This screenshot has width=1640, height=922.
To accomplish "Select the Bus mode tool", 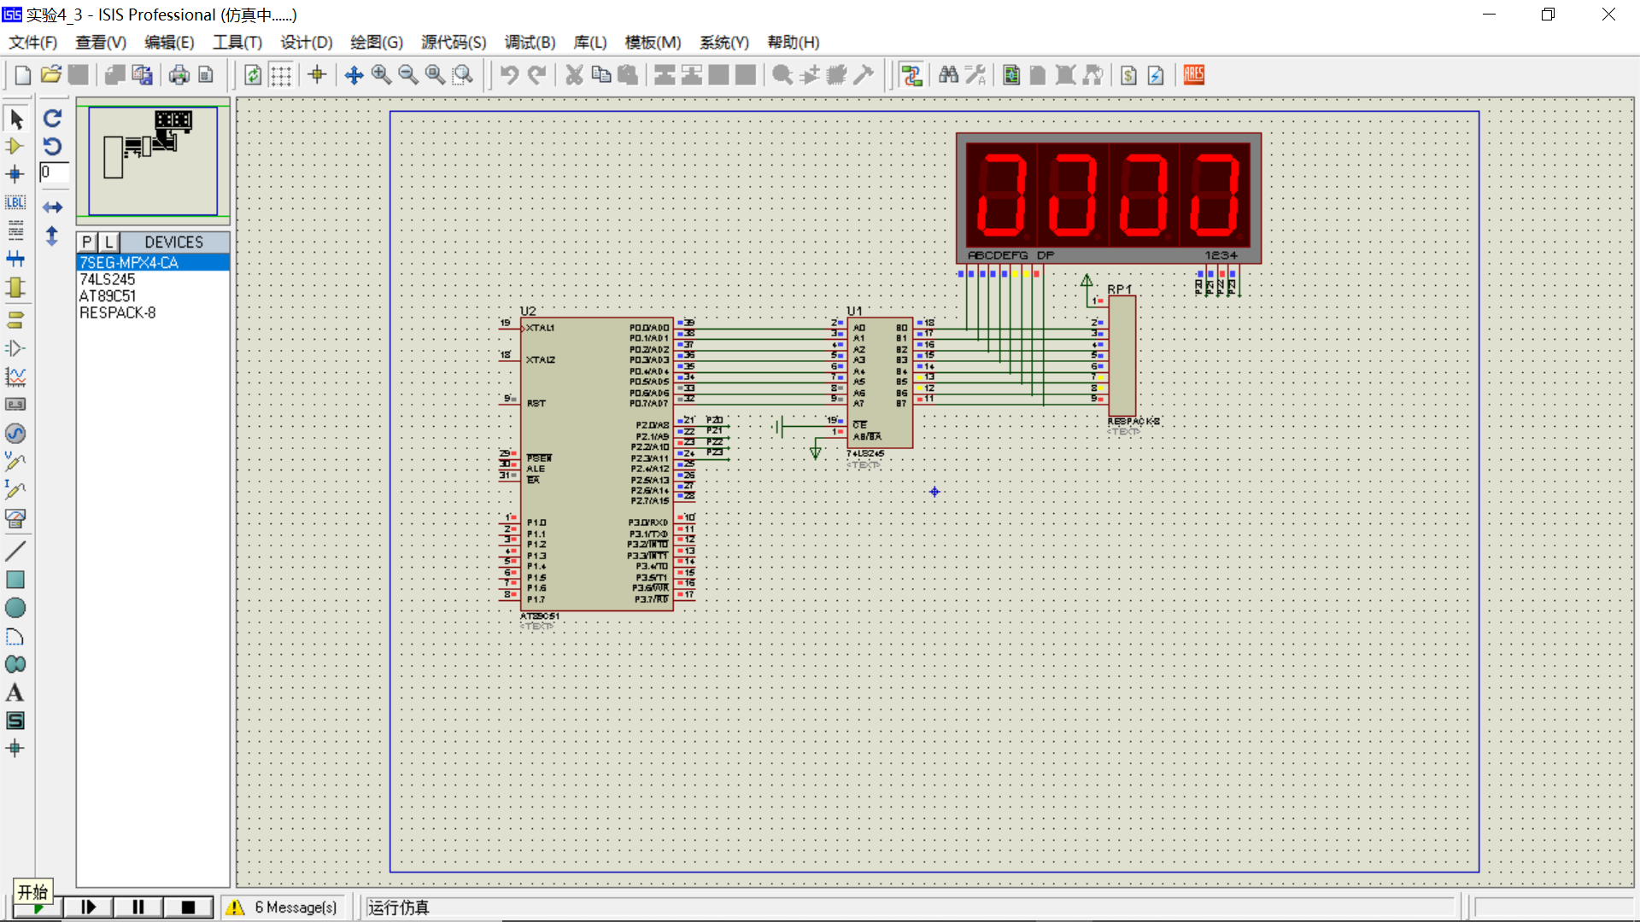I will pos(15,259).
